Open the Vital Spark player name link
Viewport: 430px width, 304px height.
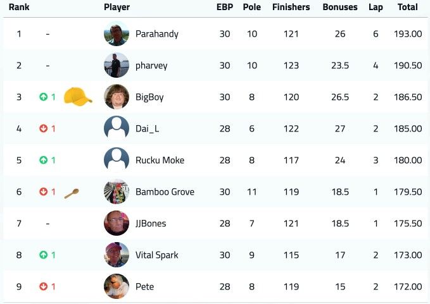tap(157, 255)
